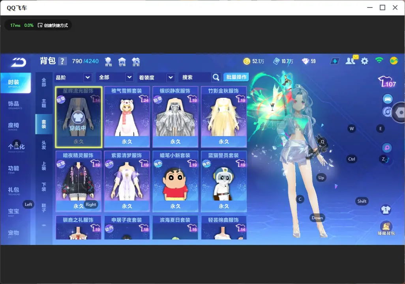The image size is (405, 284).
Task: Select the 银织静夜服饰 outfit card
Action: [175, 117]
